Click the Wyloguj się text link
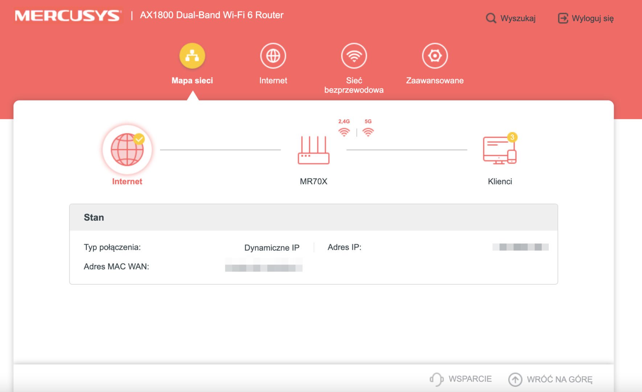 point(593,19)
